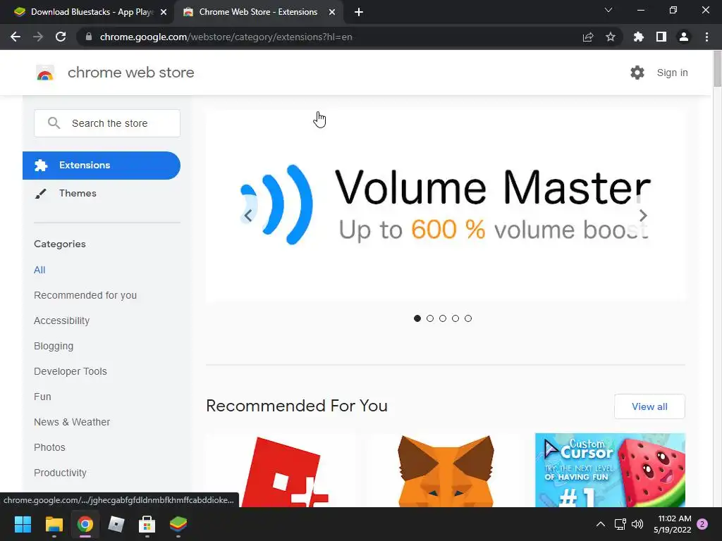Close the Download Bluestacks tab
This screenshot has height=541, width=722.
tap(164, 12)
